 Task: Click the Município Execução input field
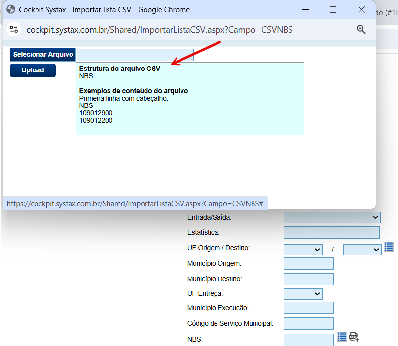coord(309,308)
